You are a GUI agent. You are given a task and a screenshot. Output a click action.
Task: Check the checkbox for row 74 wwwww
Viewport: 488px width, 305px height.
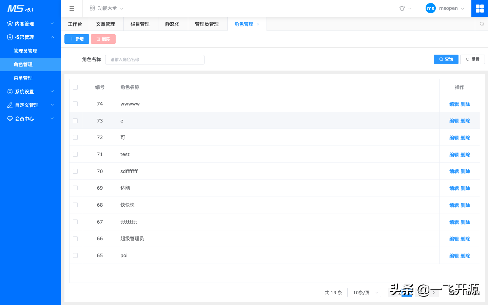[75, 103]
